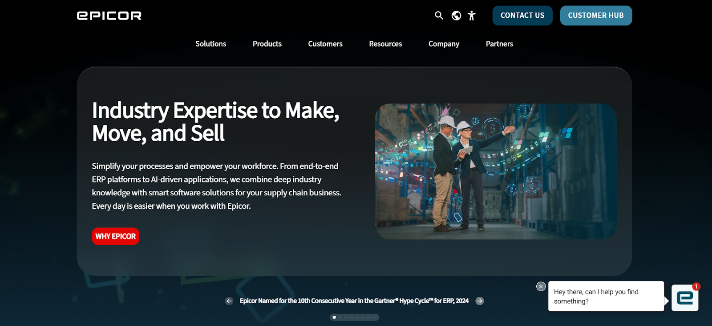Select the first active carousel pagination dot
712x326 pixels.
(x=334, y=317)
